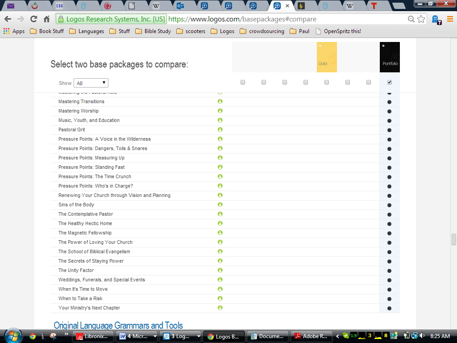Open the Adobe Reader taskbar button
This screenshot has height=343, width=457.
pyautogui.click(x=312, y=336)
